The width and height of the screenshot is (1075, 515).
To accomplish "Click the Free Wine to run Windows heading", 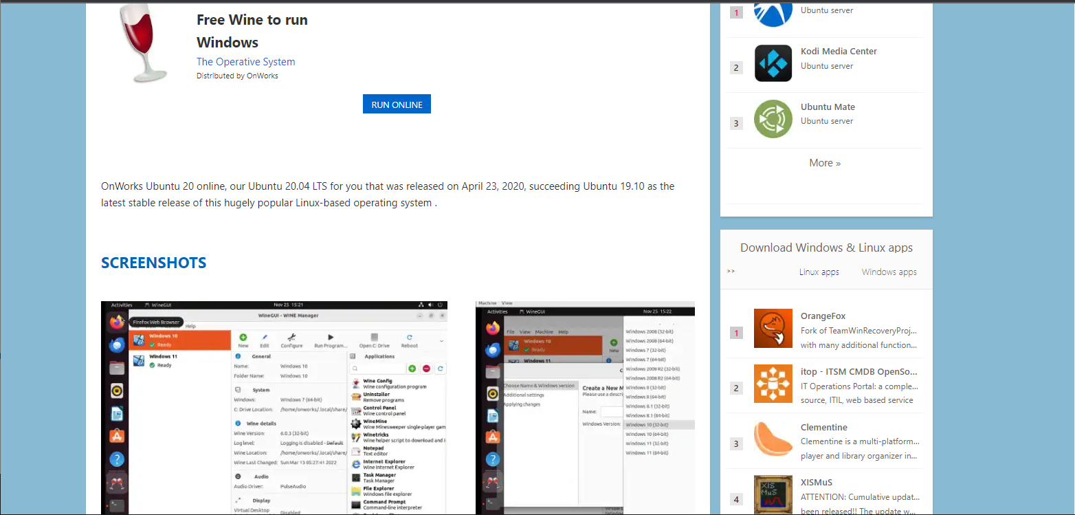I will click(x=252, y=31).
